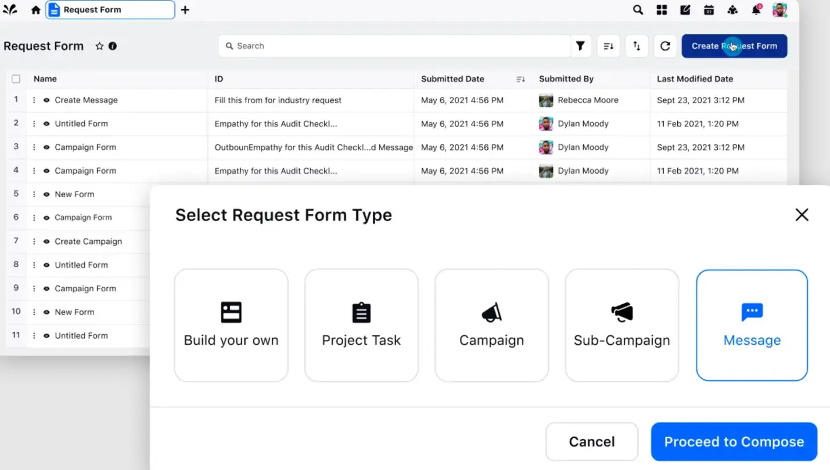The width and height of the screenshot is (830, 470).
Task: Toggle eye icon for row 6 Campaign Form
Action: click(x=46, y=218)
